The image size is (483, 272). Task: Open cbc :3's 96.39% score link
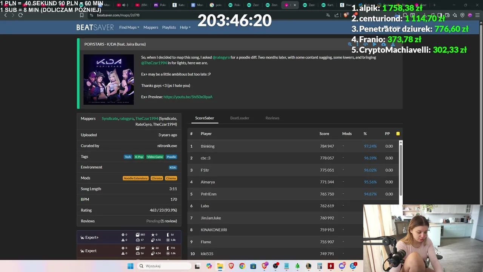pyautogui.click(x=370, y=158)
